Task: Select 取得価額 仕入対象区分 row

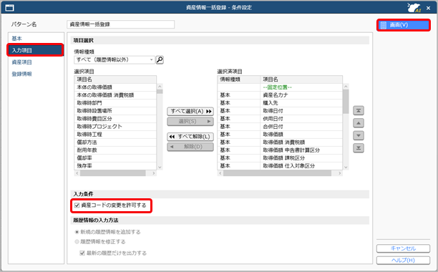Action: coord(280,165)
